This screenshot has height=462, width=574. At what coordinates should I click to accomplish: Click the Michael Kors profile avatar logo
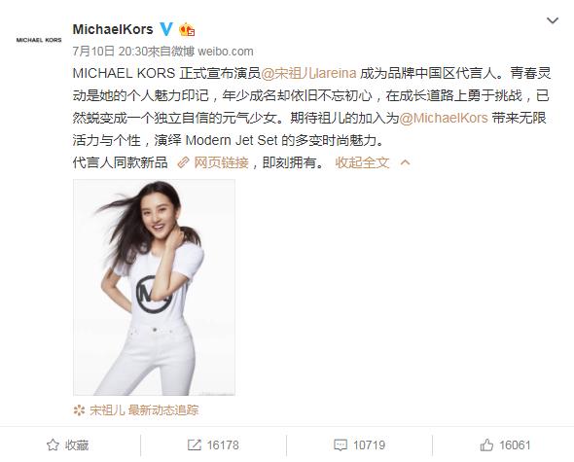point(39,40)
